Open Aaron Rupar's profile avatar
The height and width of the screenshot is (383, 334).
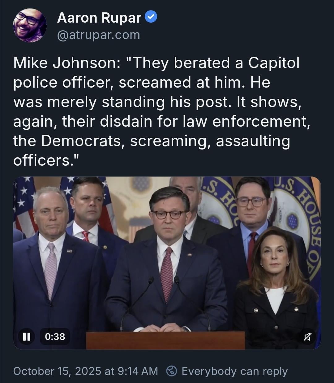[x=30, y=25]
